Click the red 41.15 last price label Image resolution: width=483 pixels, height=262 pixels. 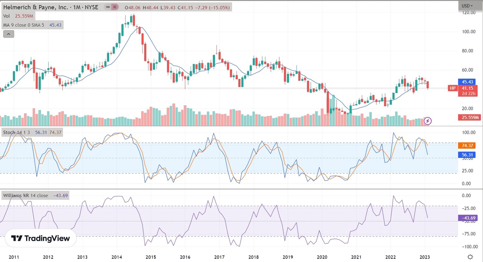[x=468, y=88]
